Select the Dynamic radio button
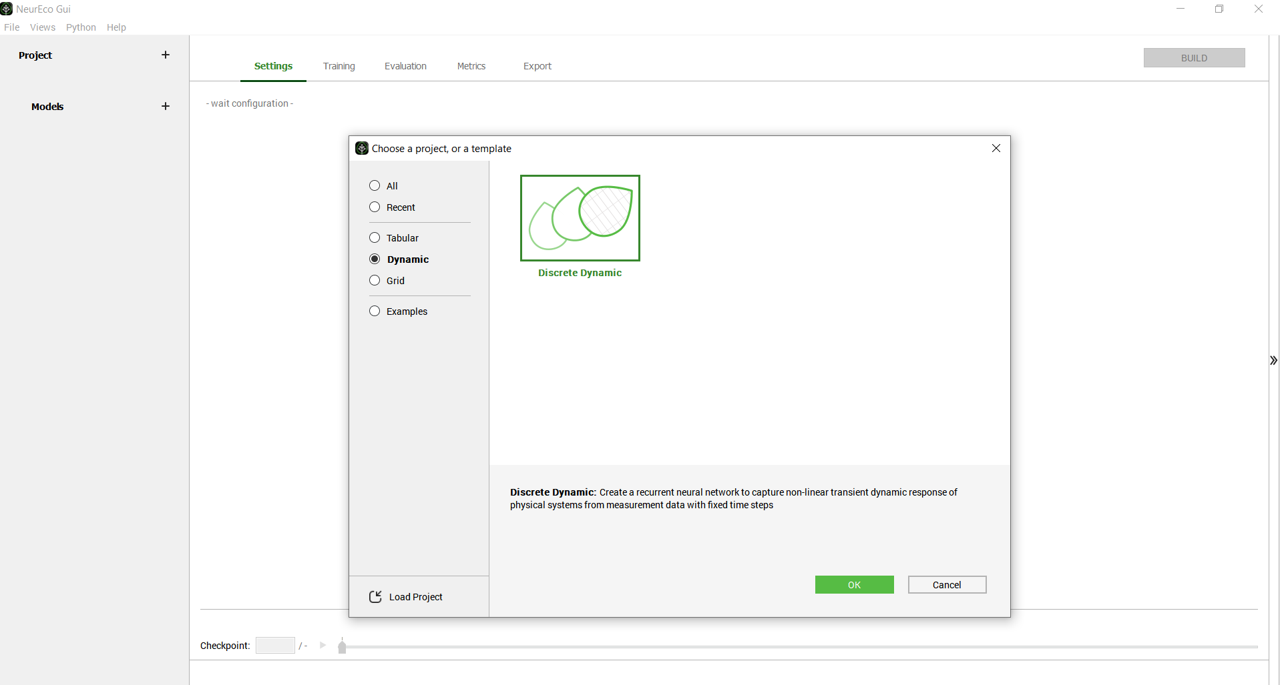The height and width of the screenshot is (685, 1280). (375, 259)
